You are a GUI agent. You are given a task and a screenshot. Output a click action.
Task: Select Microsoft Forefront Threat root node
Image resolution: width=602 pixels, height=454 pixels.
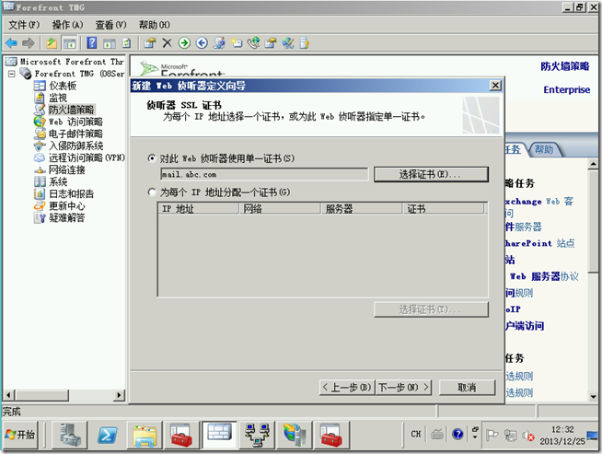pos(72,62)
